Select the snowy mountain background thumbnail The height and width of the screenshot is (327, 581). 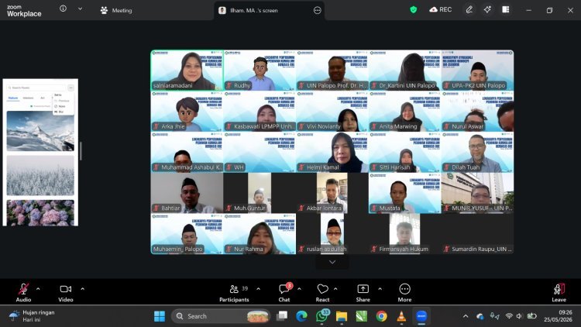[40, 131]
